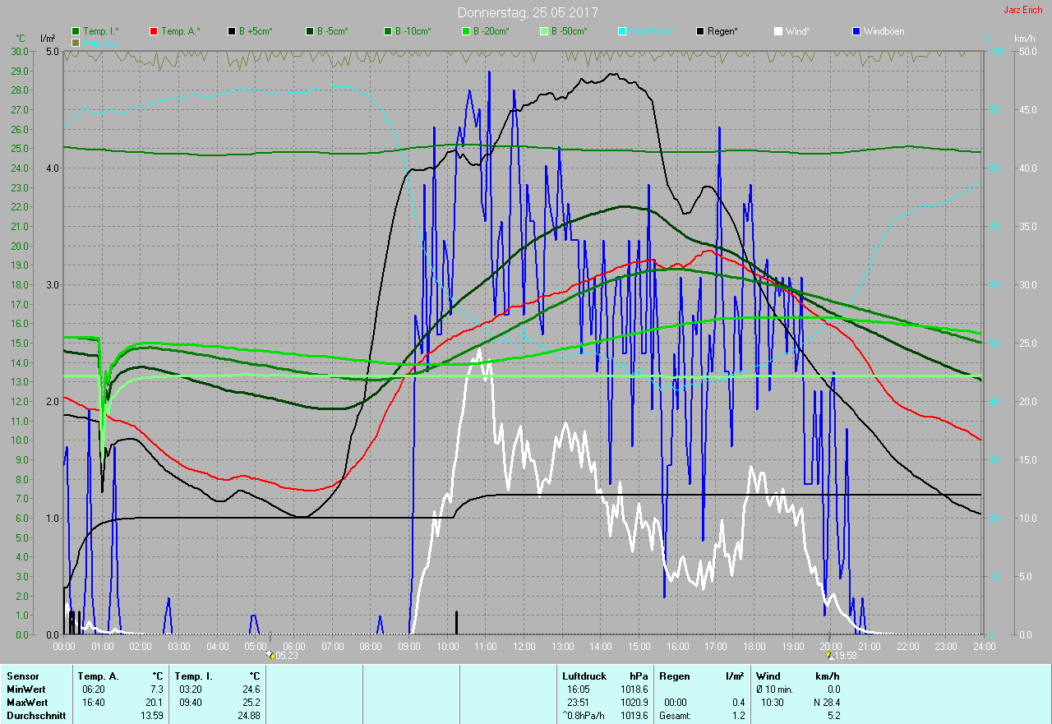This screenshot has width=1052, height=724.
Task: Click the km/h axis unit label
Action: [1024, 39]
